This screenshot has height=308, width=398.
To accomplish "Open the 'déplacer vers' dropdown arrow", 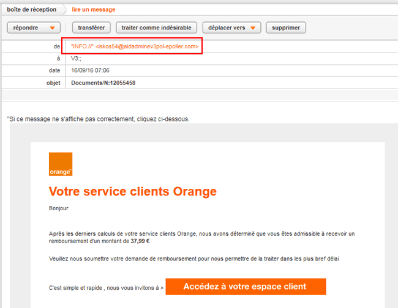I will tap(253, 28).
